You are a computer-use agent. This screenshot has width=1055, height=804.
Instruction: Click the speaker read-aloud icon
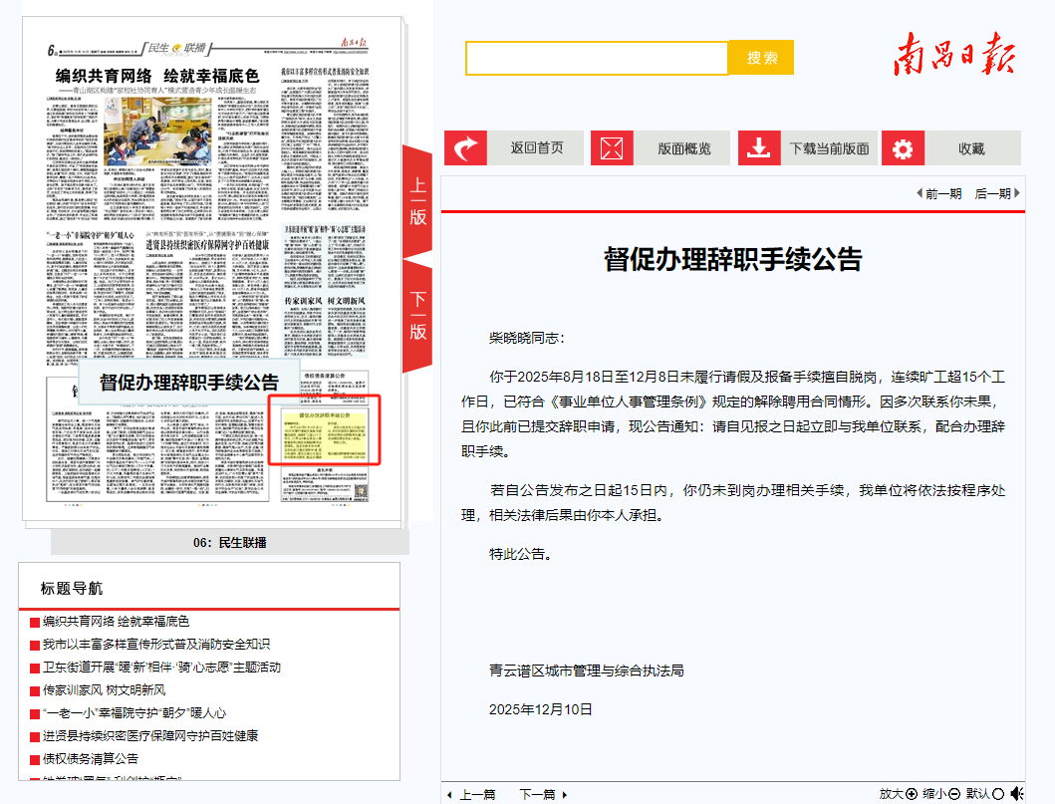coord(1017,793)
